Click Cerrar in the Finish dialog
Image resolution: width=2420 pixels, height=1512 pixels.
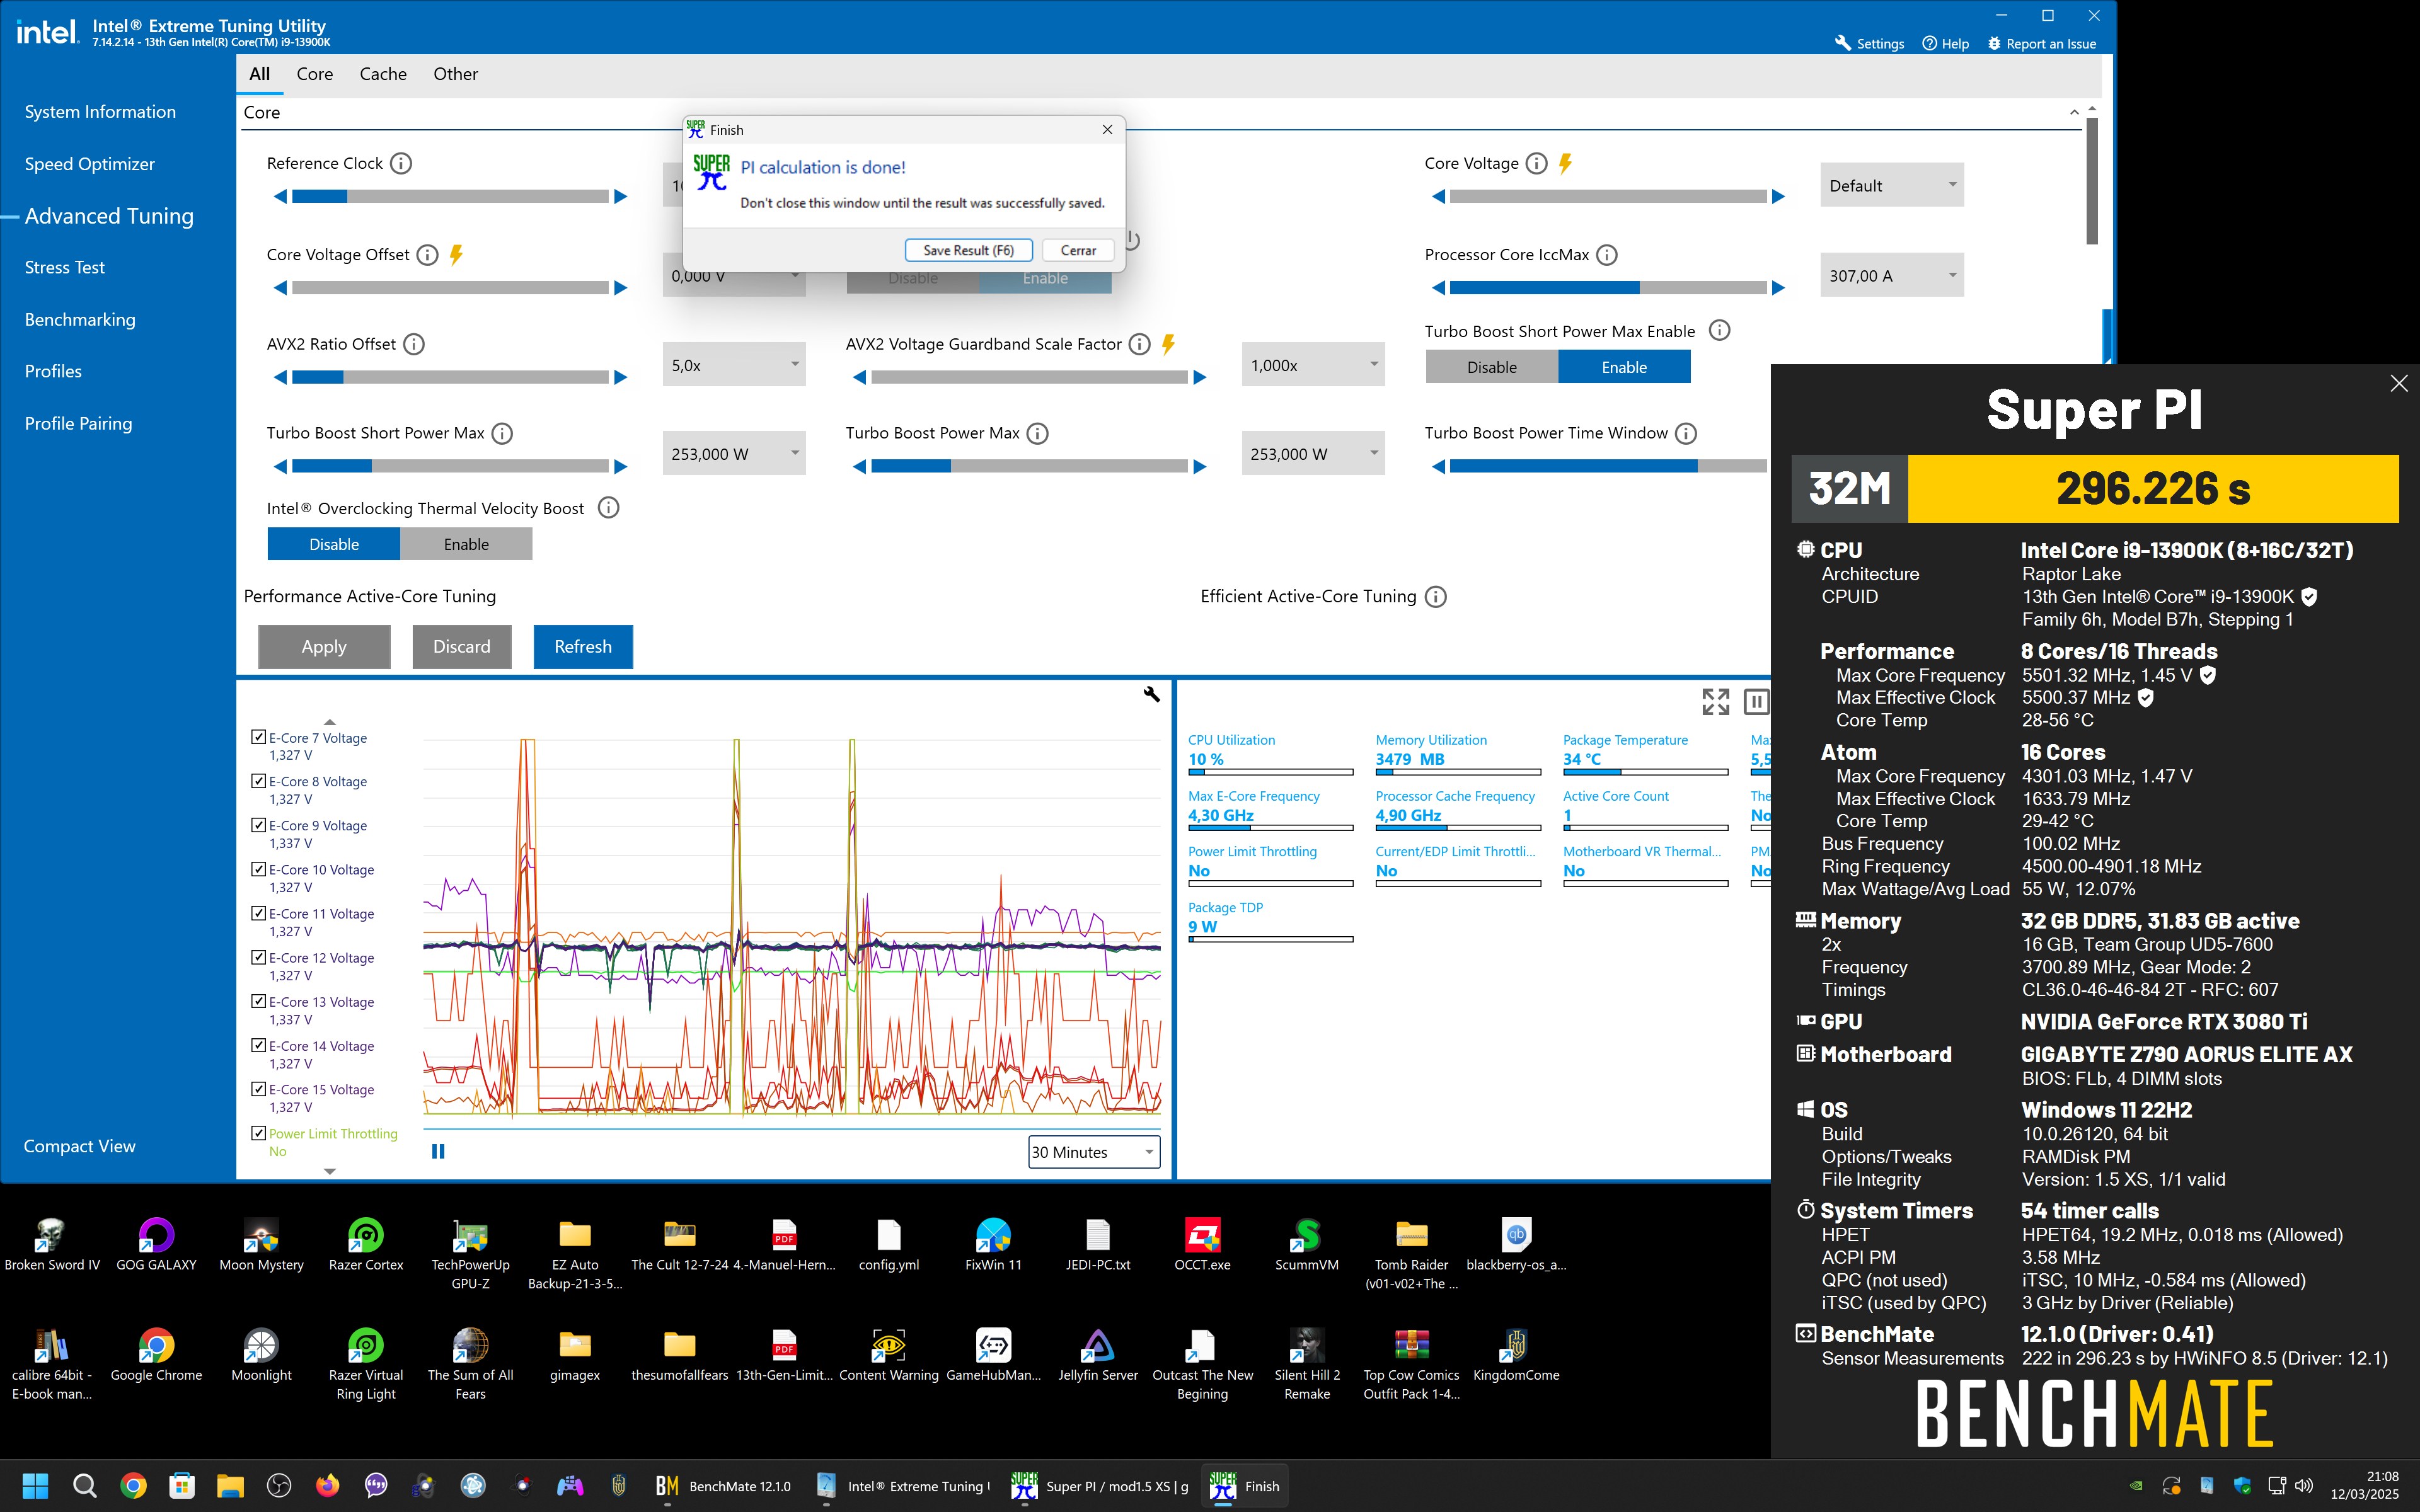click(x=1078, y=250)
